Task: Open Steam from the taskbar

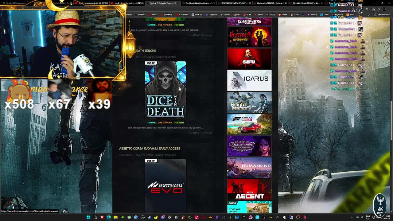Action: 149,217
